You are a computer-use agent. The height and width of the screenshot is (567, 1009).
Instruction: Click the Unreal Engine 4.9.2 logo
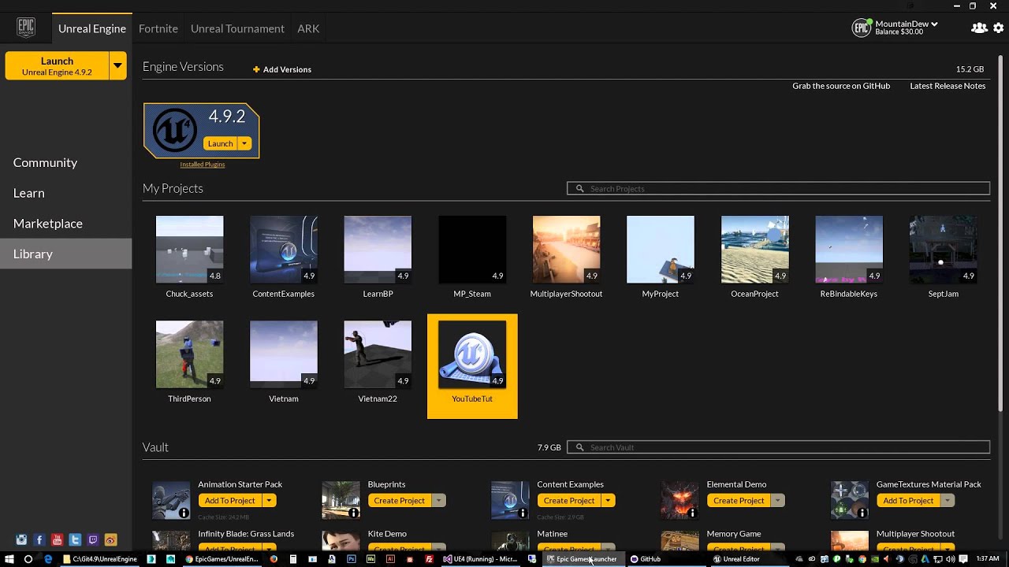pos(174,130)
